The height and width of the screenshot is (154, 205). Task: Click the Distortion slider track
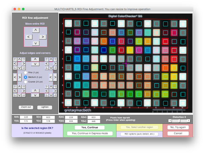(179, 121)
